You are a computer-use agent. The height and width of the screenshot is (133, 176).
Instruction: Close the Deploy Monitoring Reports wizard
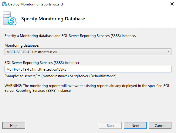(x=172, y=4)
